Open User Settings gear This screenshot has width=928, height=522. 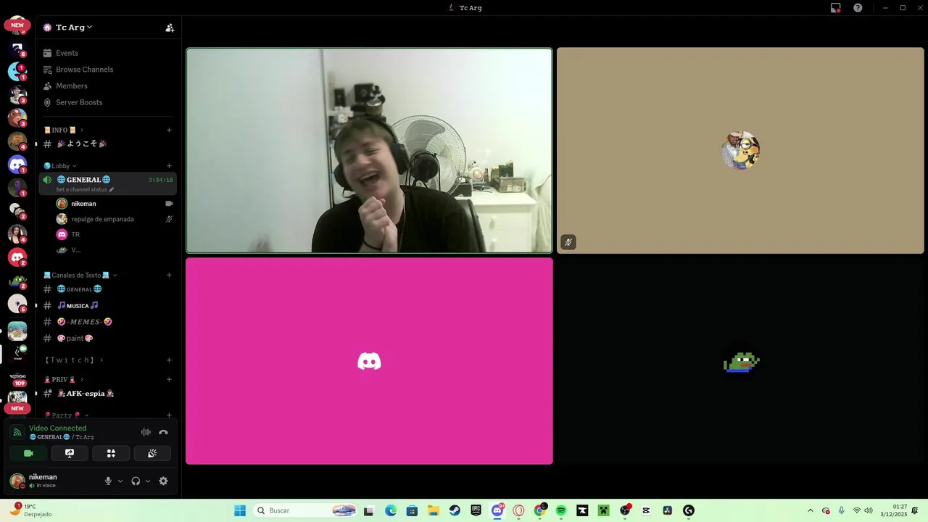(x=163, y=481)
